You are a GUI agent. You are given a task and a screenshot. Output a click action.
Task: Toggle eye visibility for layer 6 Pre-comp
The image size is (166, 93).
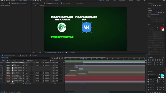click(1, 72)
